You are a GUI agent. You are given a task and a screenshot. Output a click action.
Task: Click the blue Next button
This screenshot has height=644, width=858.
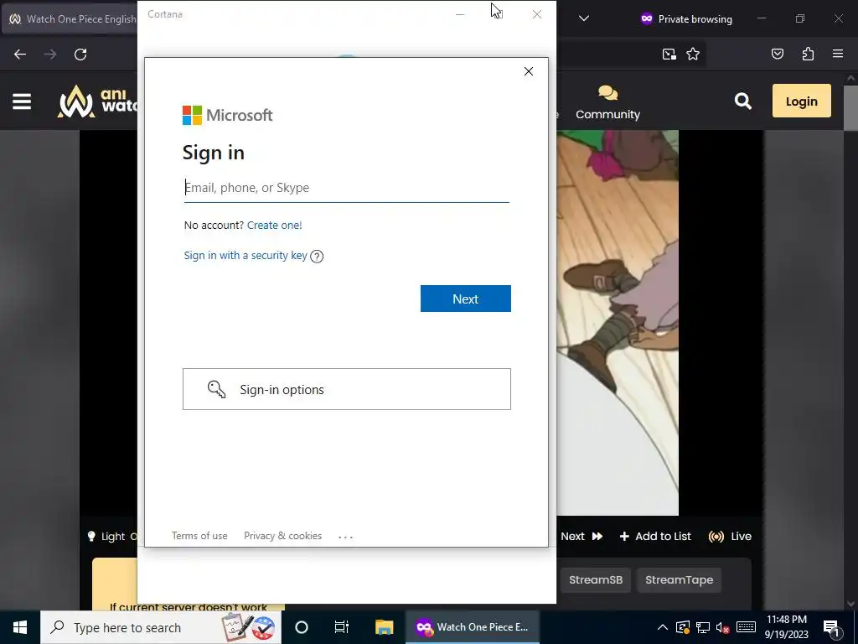(466, 299)
